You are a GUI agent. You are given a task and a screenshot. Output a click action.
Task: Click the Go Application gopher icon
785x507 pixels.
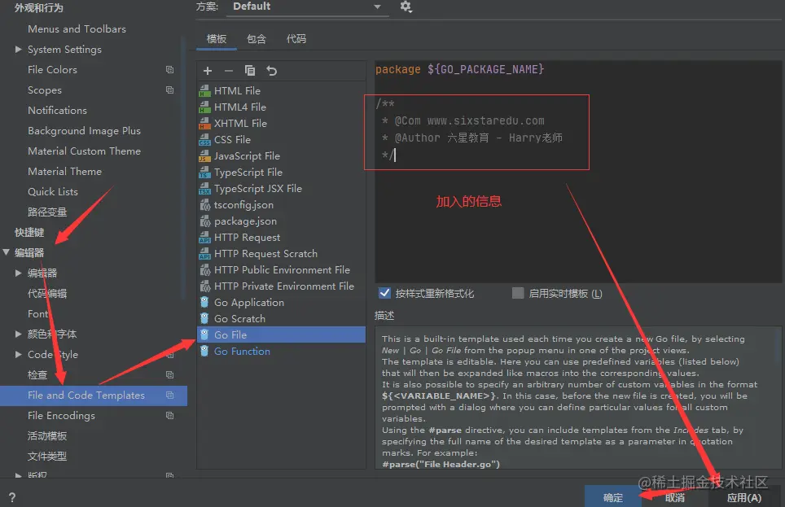[x=204, y=302]
